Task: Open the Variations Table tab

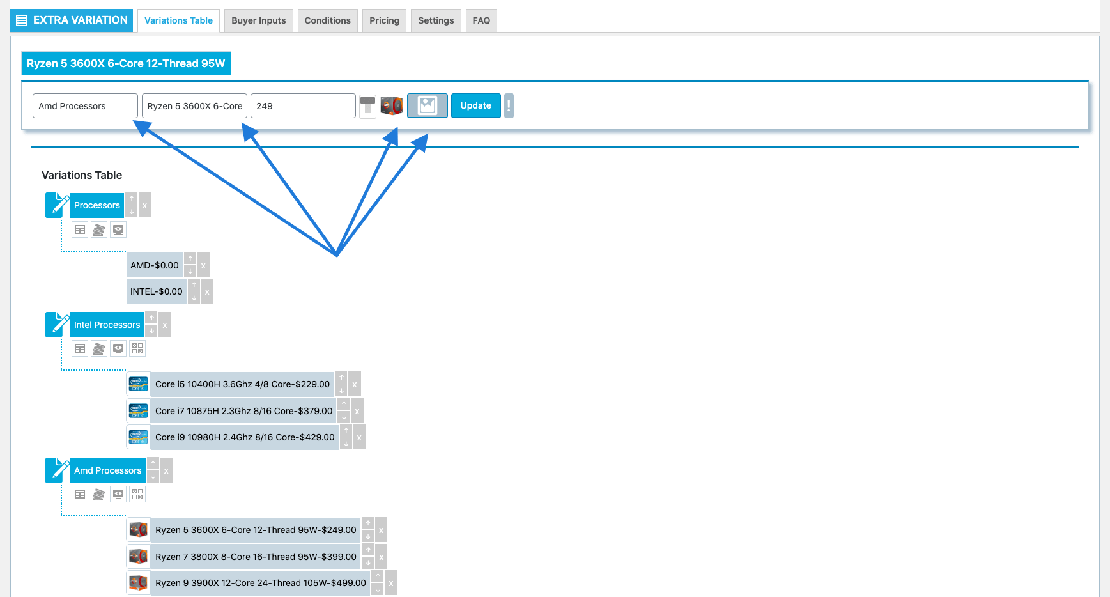Action: point(178,20)
